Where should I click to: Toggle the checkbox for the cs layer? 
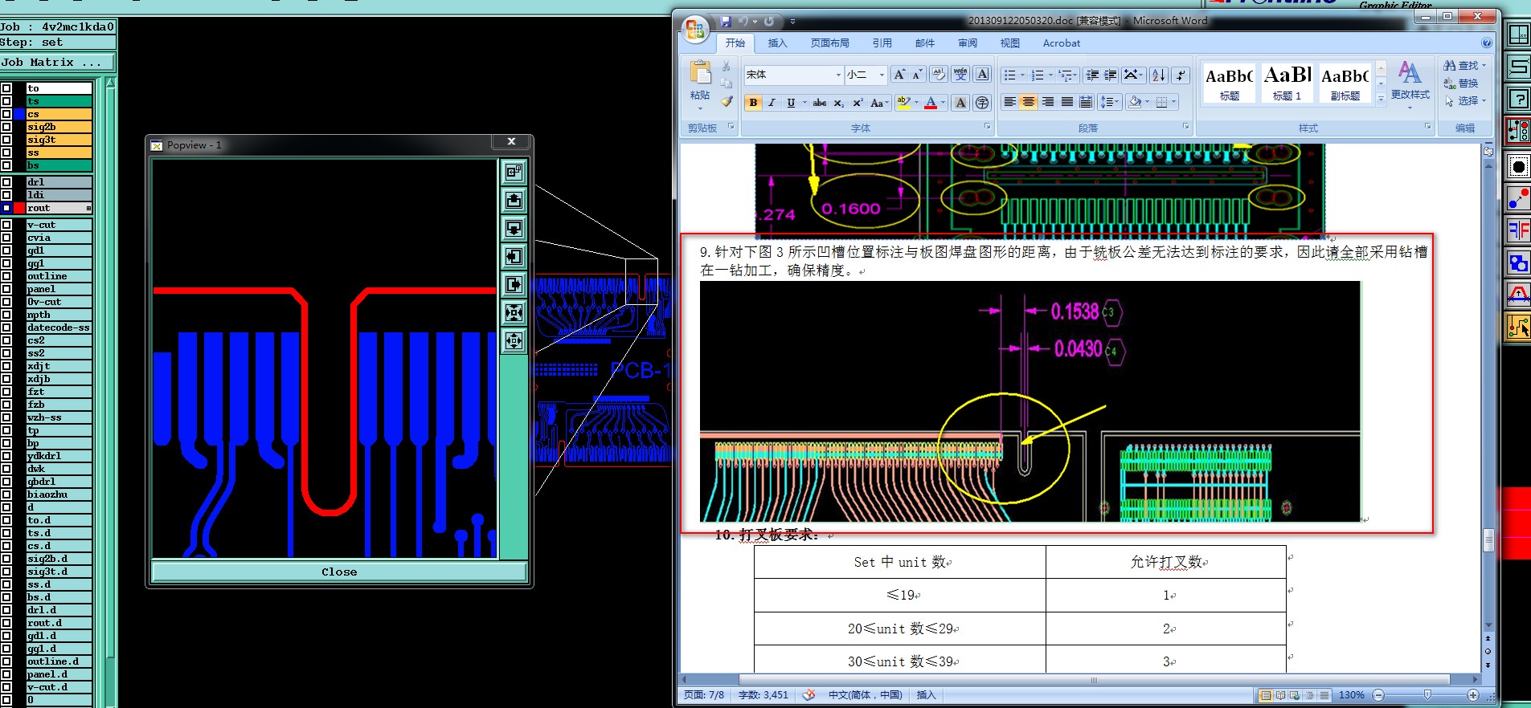coord(6,114)
